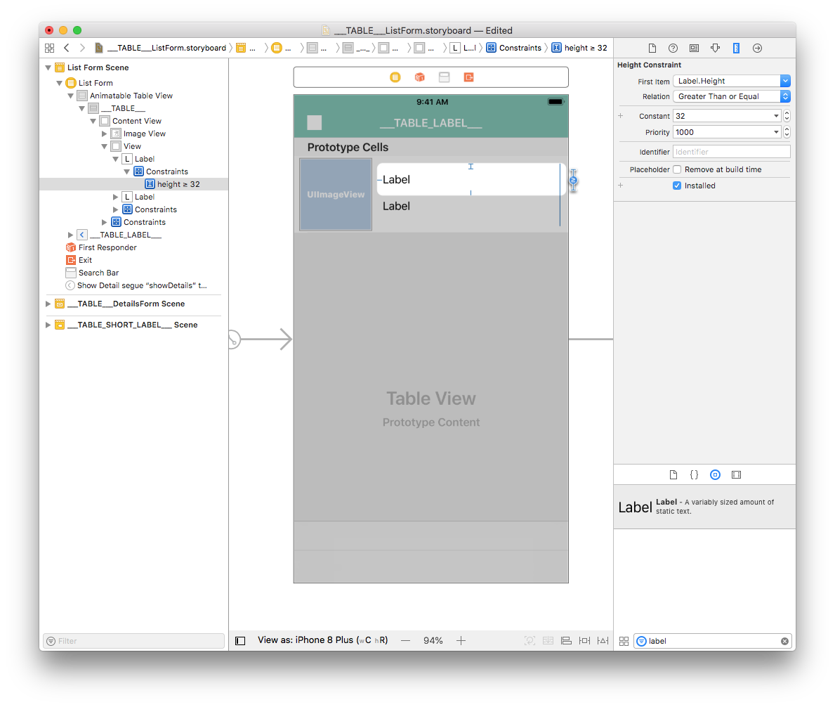The image size is (835, 707).
Task: Select First Responder in scene dock
Action: pos(420,77)
